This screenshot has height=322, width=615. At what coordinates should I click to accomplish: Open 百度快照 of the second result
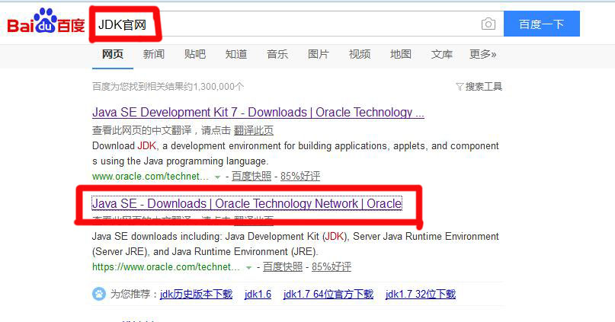(x=283, y=266)
